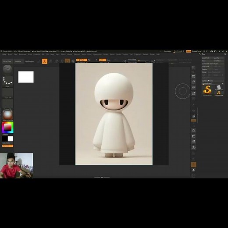This screenshot has height=228, width=228.
Task: Click the large golden SimpleBrush tool thumbnail
Action: coord(207,91)
